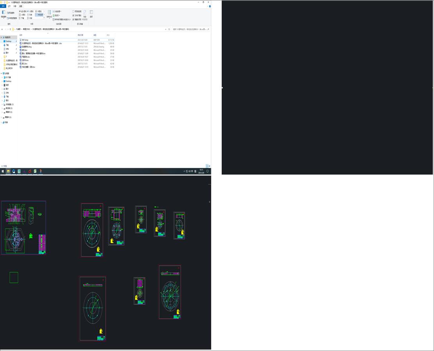Select Medium icons (中图标) layout
Image resolution: width=434 pixels, height=351 pixels.
coord(38,11)
